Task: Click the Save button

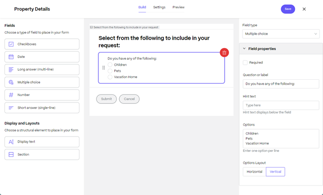Action: tap(288, 9)
